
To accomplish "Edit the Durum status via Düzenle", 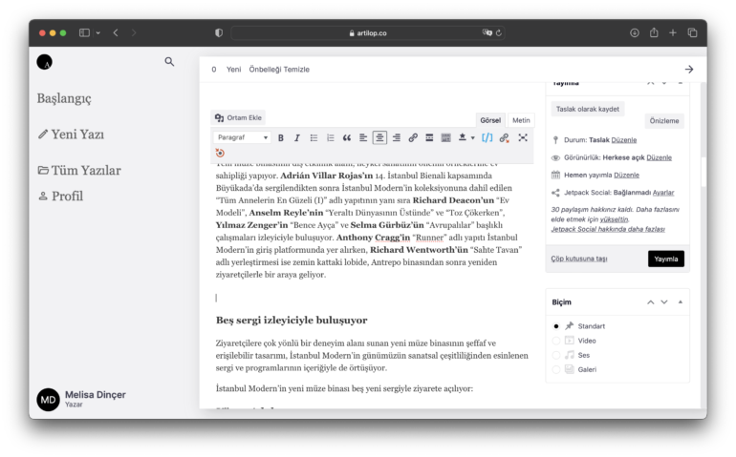I will tap(624, 140).
